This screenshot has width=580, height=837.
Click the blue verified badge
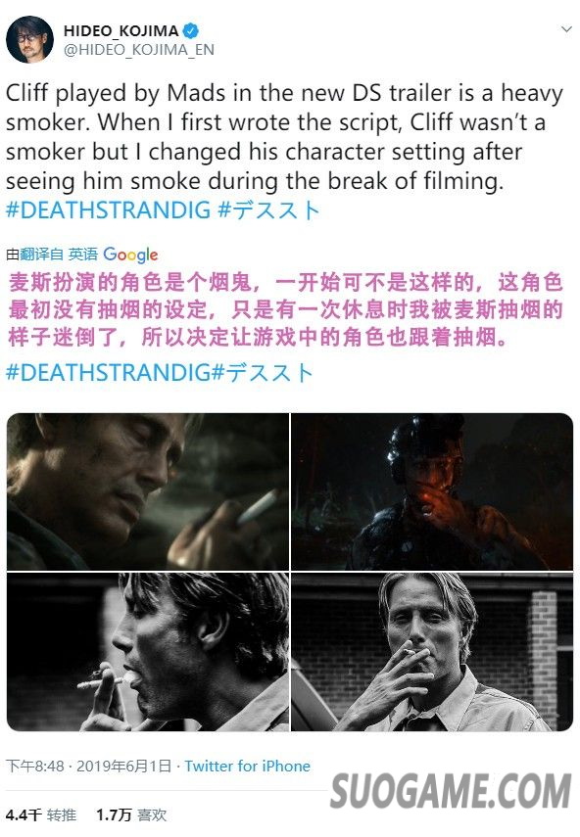click(x=191, y=30)
